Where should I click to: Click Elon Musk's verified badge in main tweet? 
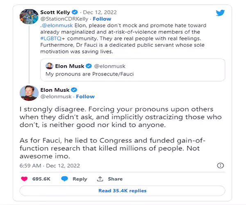(x=74, y=90)
